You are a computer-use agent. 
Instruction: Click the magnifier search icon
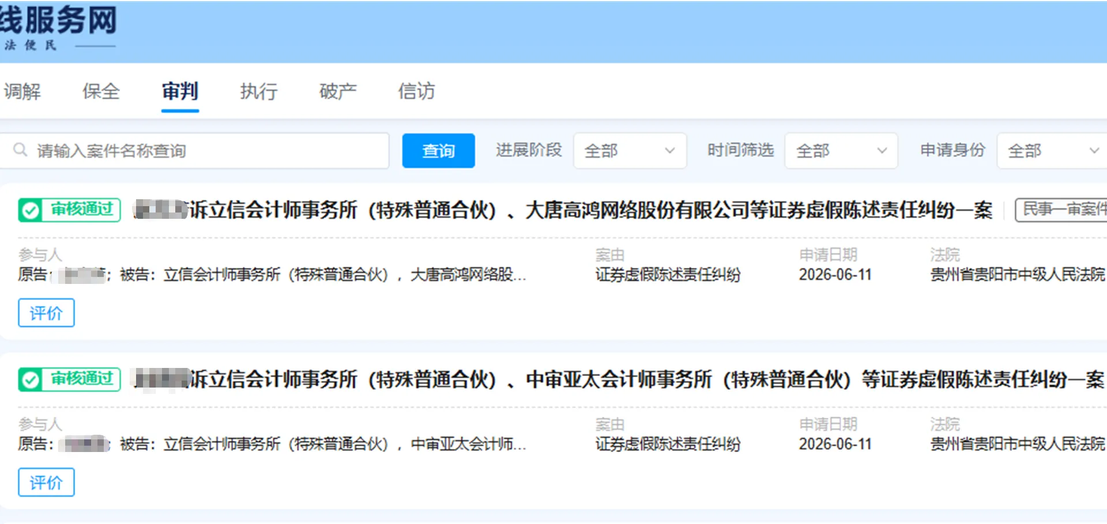pos(20,150)
